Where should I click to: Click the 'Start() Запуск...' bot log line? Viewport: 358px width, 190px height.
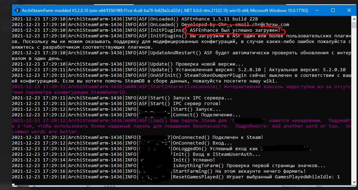(116, 109)
